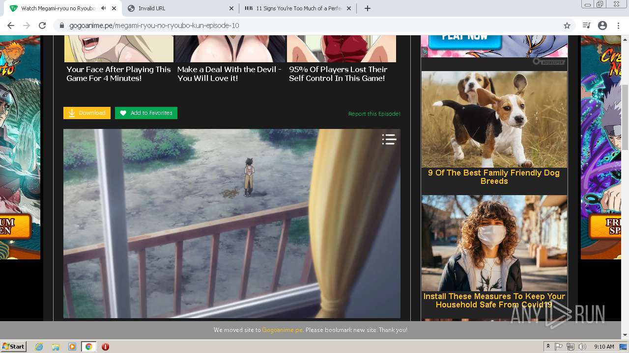The height and width of the screenshot is (353, 629).
Task: Close the Invalid URL tab
Action: click(231, 8)
